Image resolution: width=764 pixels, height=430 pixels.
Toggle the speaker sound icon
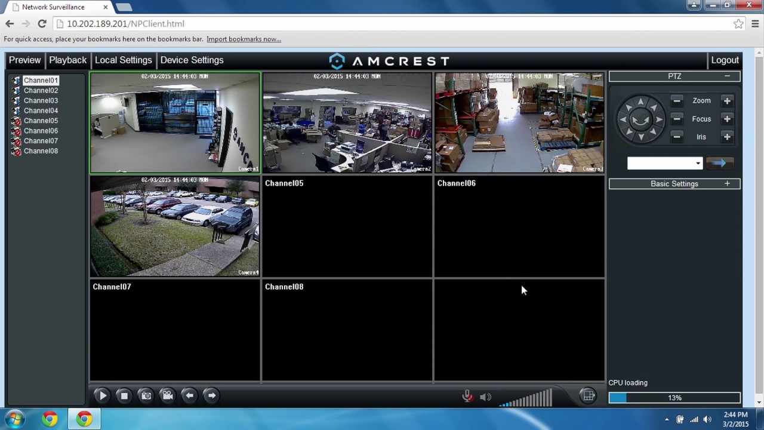[485, 397]
